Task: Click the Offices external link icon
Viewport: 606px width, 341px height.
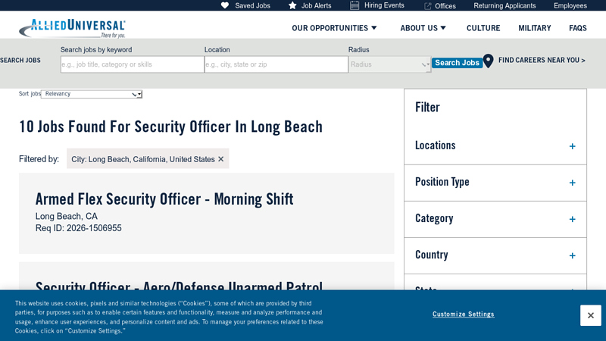Action: (x=427, y=6)
